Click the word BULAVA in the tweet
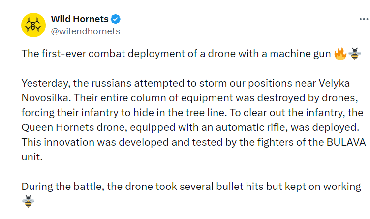This screenshot has height=219, width=370. coord(346,142)
